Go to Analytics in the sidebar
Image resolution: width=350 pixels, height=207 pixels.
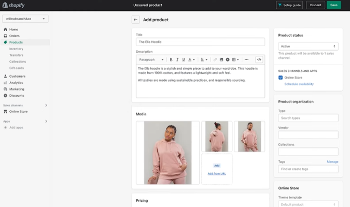[x=16, y=83]
